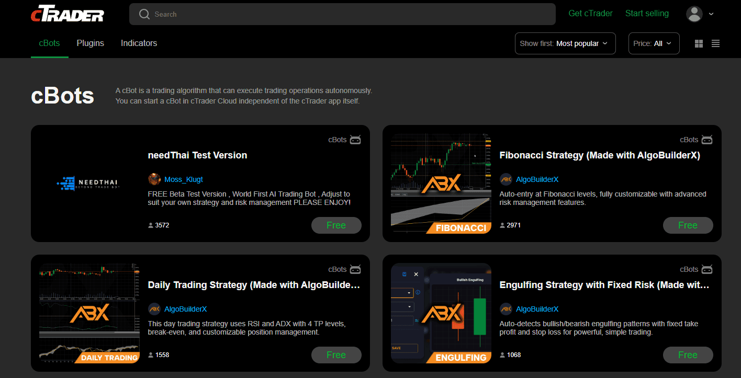Open the Start selling link
Image resolution: width=741 pixels, height=378 pixels.
coord(647,14)
